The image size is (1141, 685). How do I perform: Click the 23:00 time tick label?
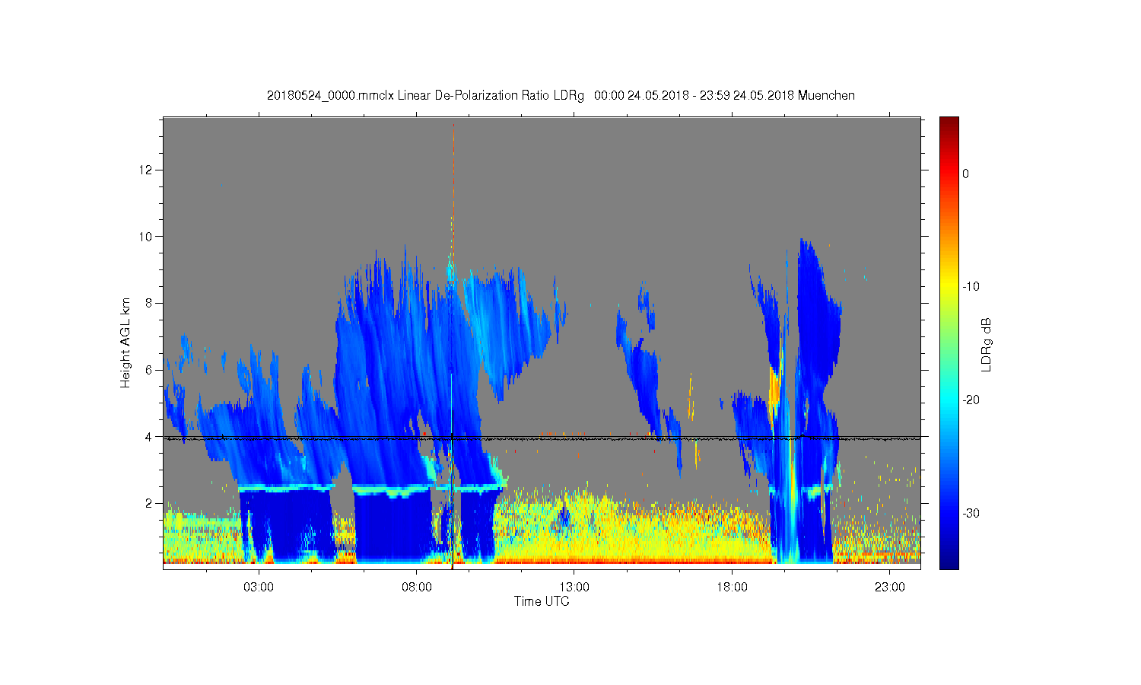click(x=890, y=588)
